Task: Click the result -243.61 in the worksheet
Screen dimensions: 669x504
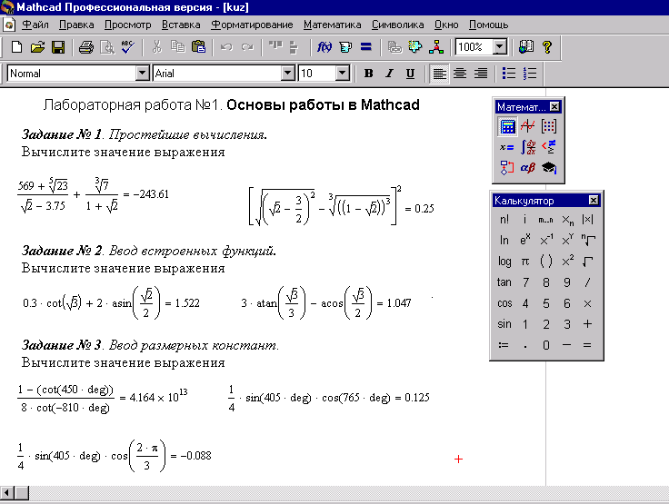Action: pos(151,194)
